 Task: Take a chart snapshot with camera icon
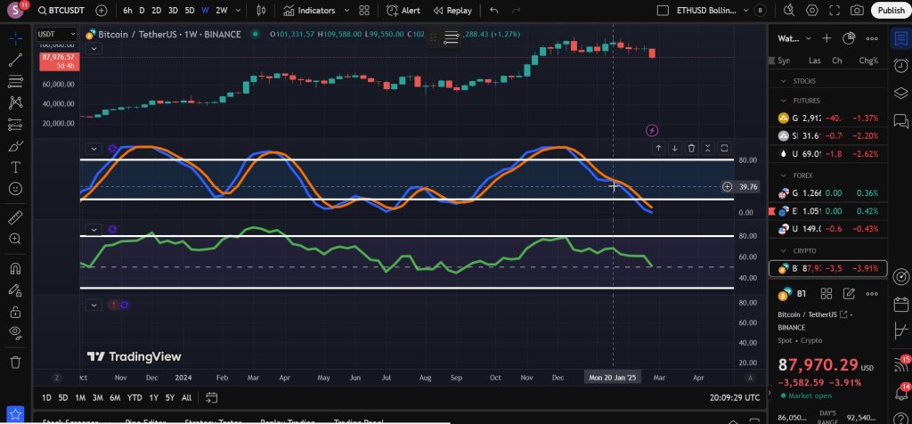coord(857,11)
